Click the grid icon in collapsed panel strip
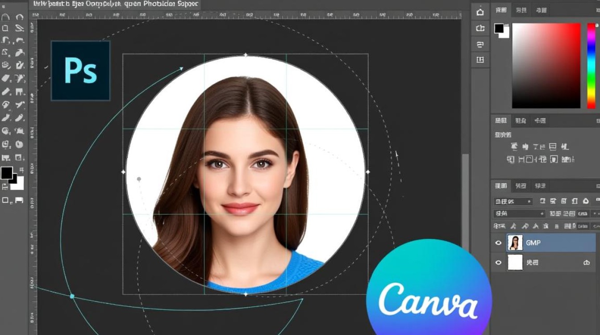The image size is (600, 335). [480, 59]
